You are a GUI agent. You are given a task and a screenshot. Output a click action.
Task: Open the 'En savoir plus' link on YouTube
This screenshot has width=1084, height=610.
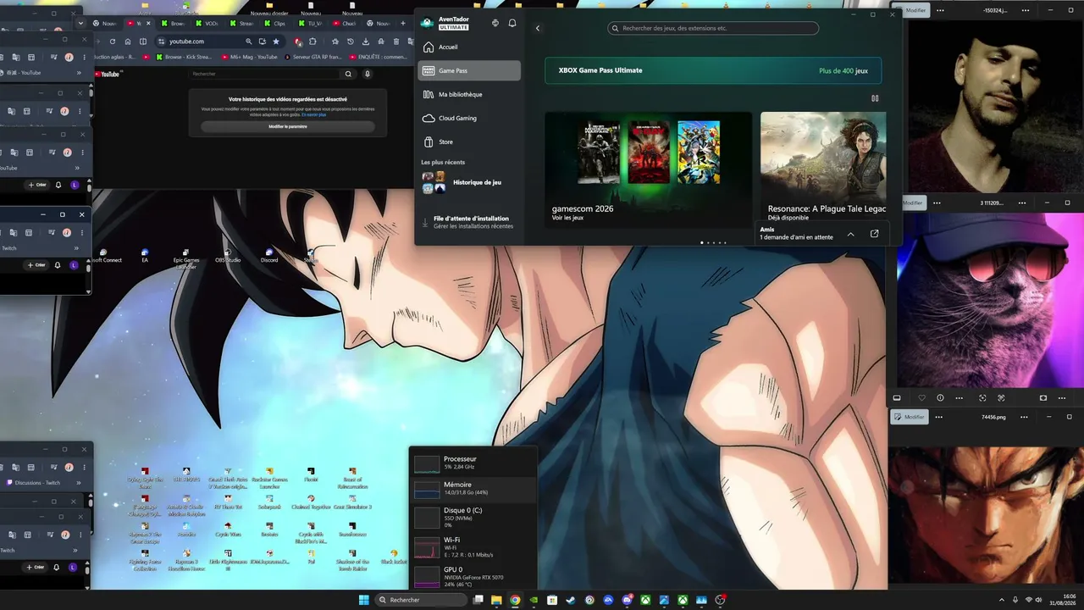point(316,114)
